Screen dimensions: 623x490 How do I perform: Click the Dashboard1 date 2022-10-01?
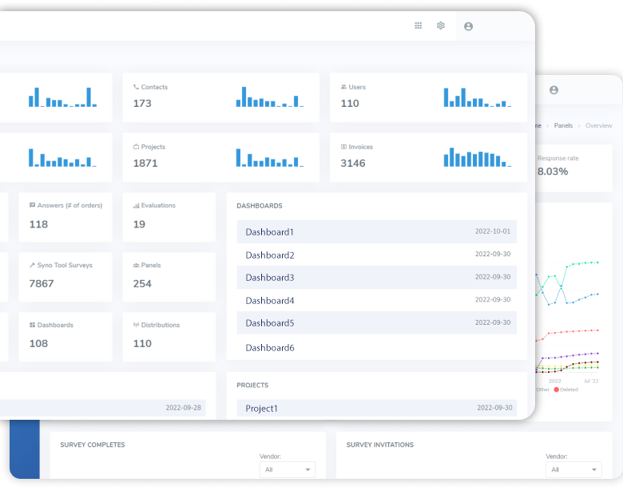tap(493, 231)
